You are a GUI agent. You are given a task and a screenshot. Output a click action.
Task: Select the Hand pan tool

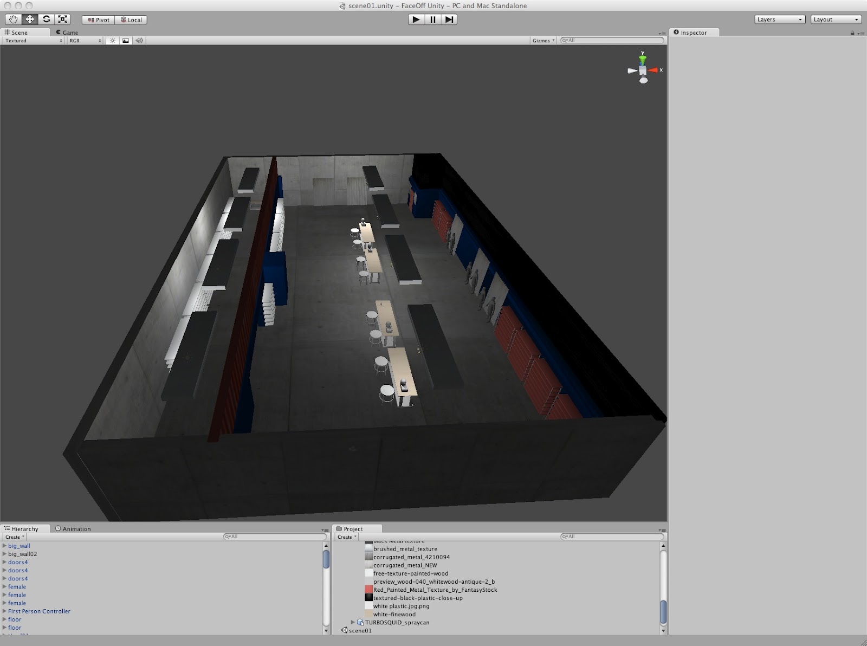coord(13,18)
